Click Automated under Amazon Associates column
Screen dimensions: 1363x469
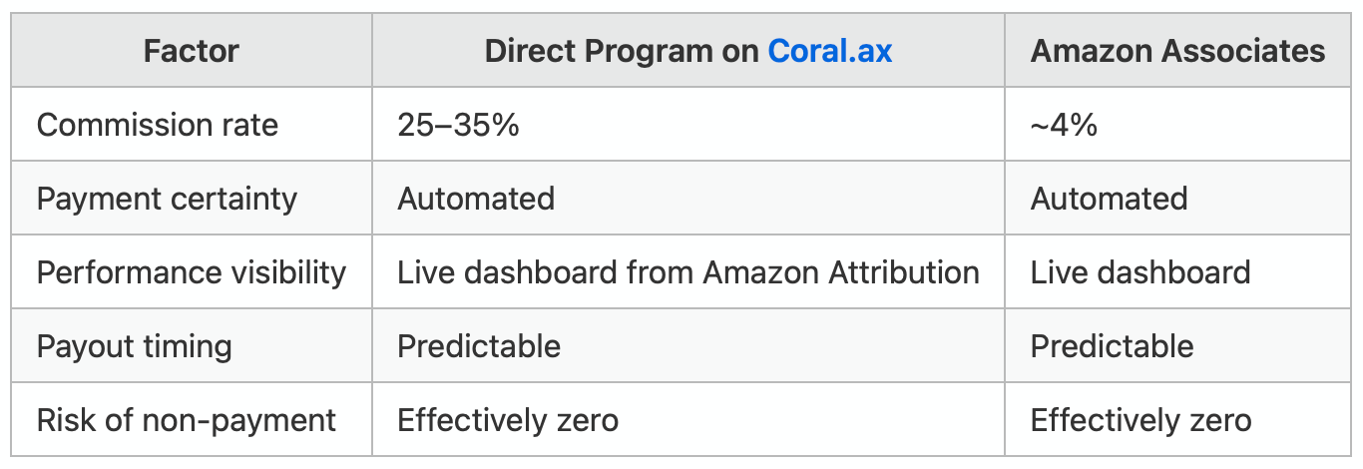[x=1109, y=199]
